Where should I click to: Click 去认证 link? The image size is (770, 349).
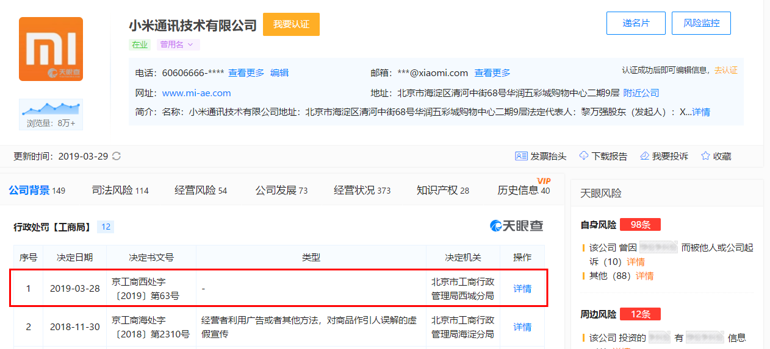tap(726, 70)
